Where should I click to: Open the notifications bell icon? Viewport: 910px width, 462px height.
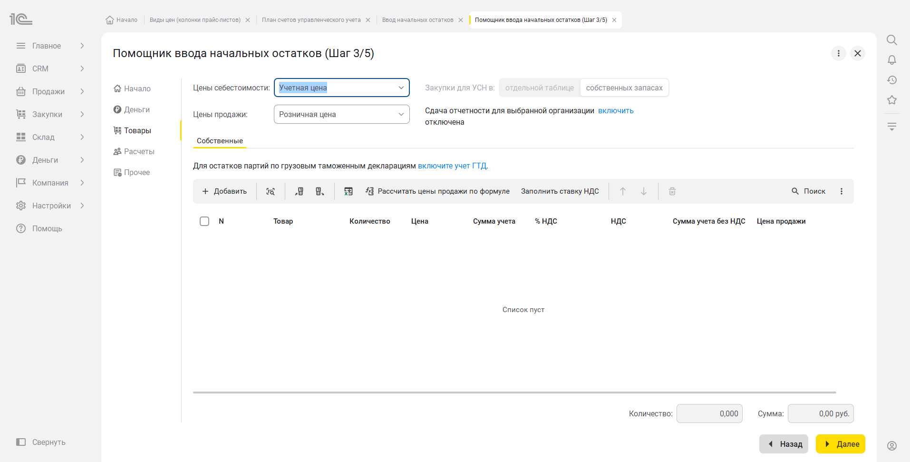click(892, 60)
